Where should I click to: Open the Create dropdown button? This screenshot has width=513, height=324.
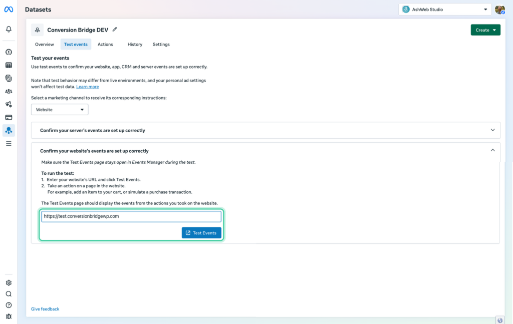[485, 30]
